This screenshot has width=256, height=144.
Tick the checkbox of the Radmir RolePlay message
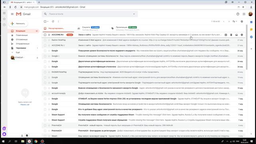click(x=45, y=40)
